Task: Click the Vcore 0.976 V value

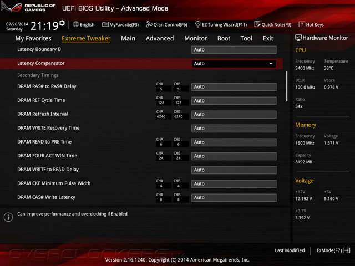Action: pyautogui.click(x=331, y=87)
